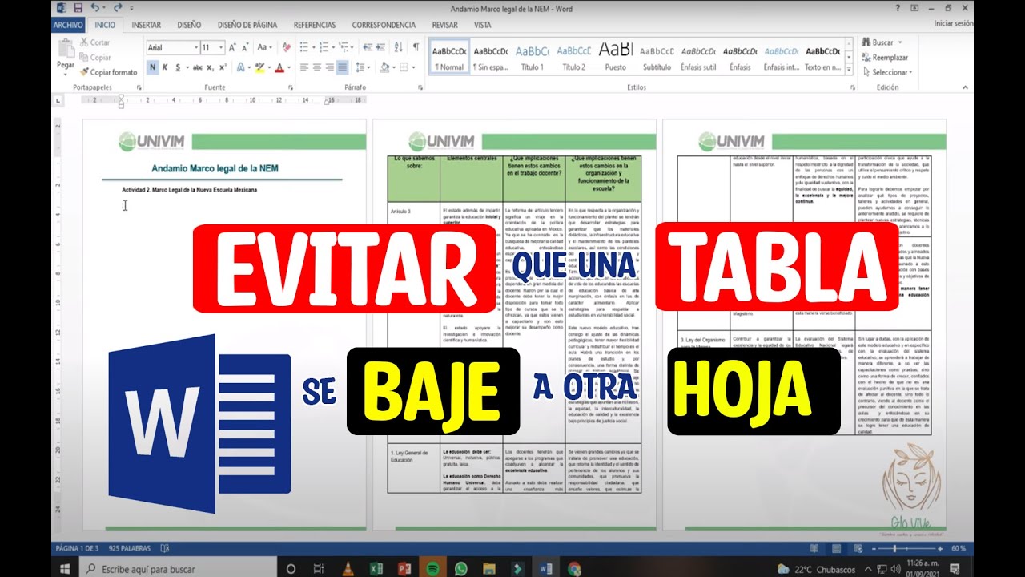This screenshot has height=577, width=1025.
Task: Switch to the REFERENCIAS ribbon tab
Action: pyautogui.click(x=314, y=25)
